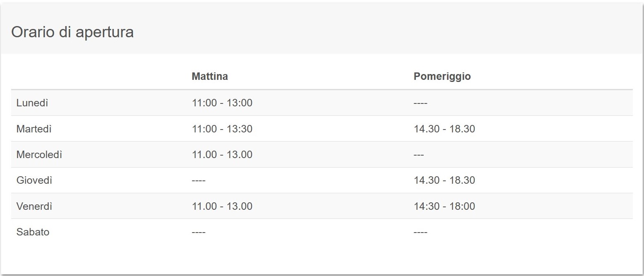Click the Martedì row label
The image size is (644, 276).
[34, 129]
